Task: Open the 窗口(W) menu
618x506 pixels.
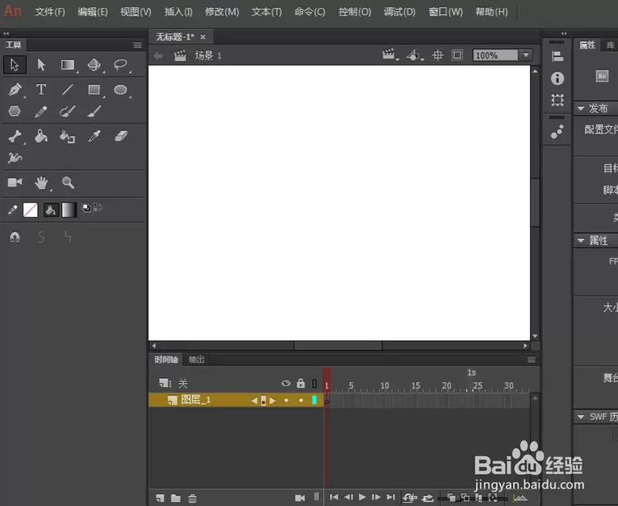Action: [446, 12]
